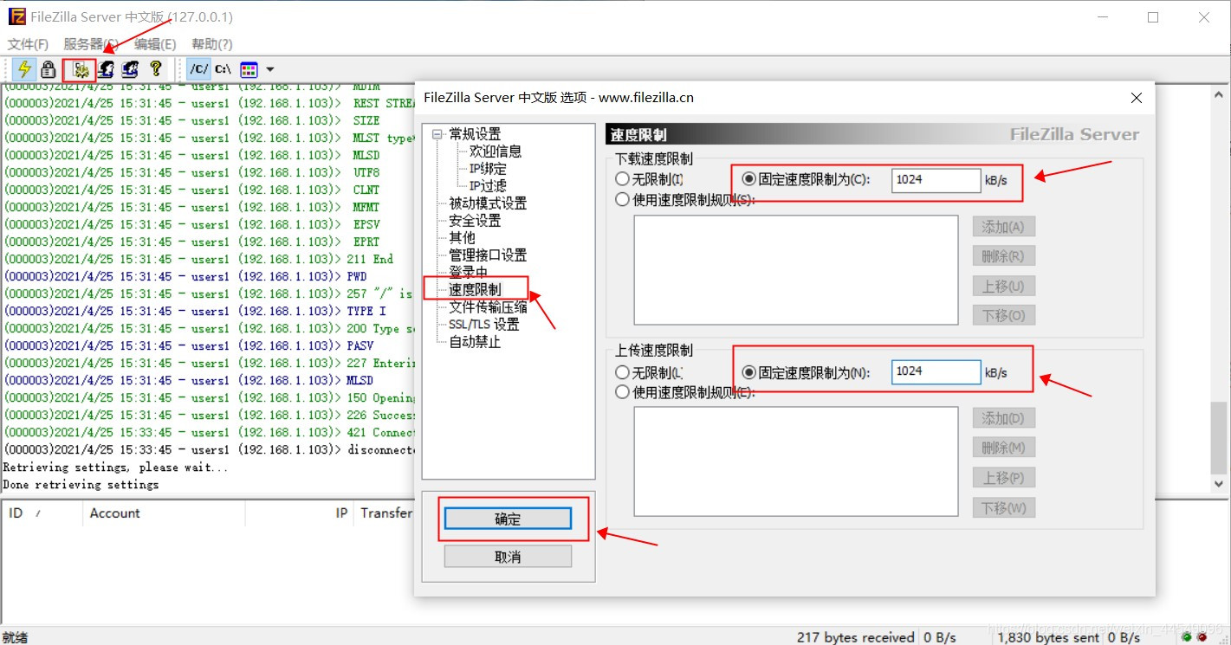This screenshot has height=645, width=1231.
Task: Click the 下移(W) upload rule button
Action: pos(1003,507)
